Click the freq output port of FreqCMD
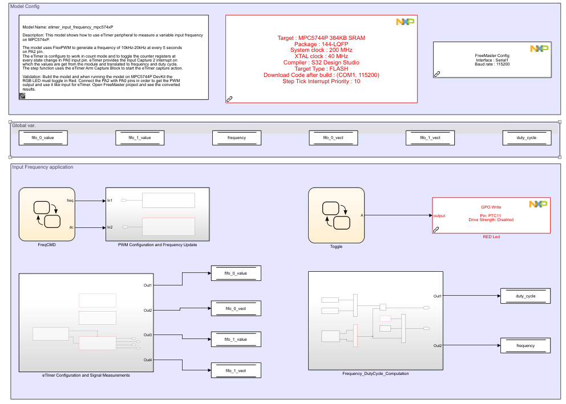Screen dimensions: 566x404 click(x=70, y=201)
